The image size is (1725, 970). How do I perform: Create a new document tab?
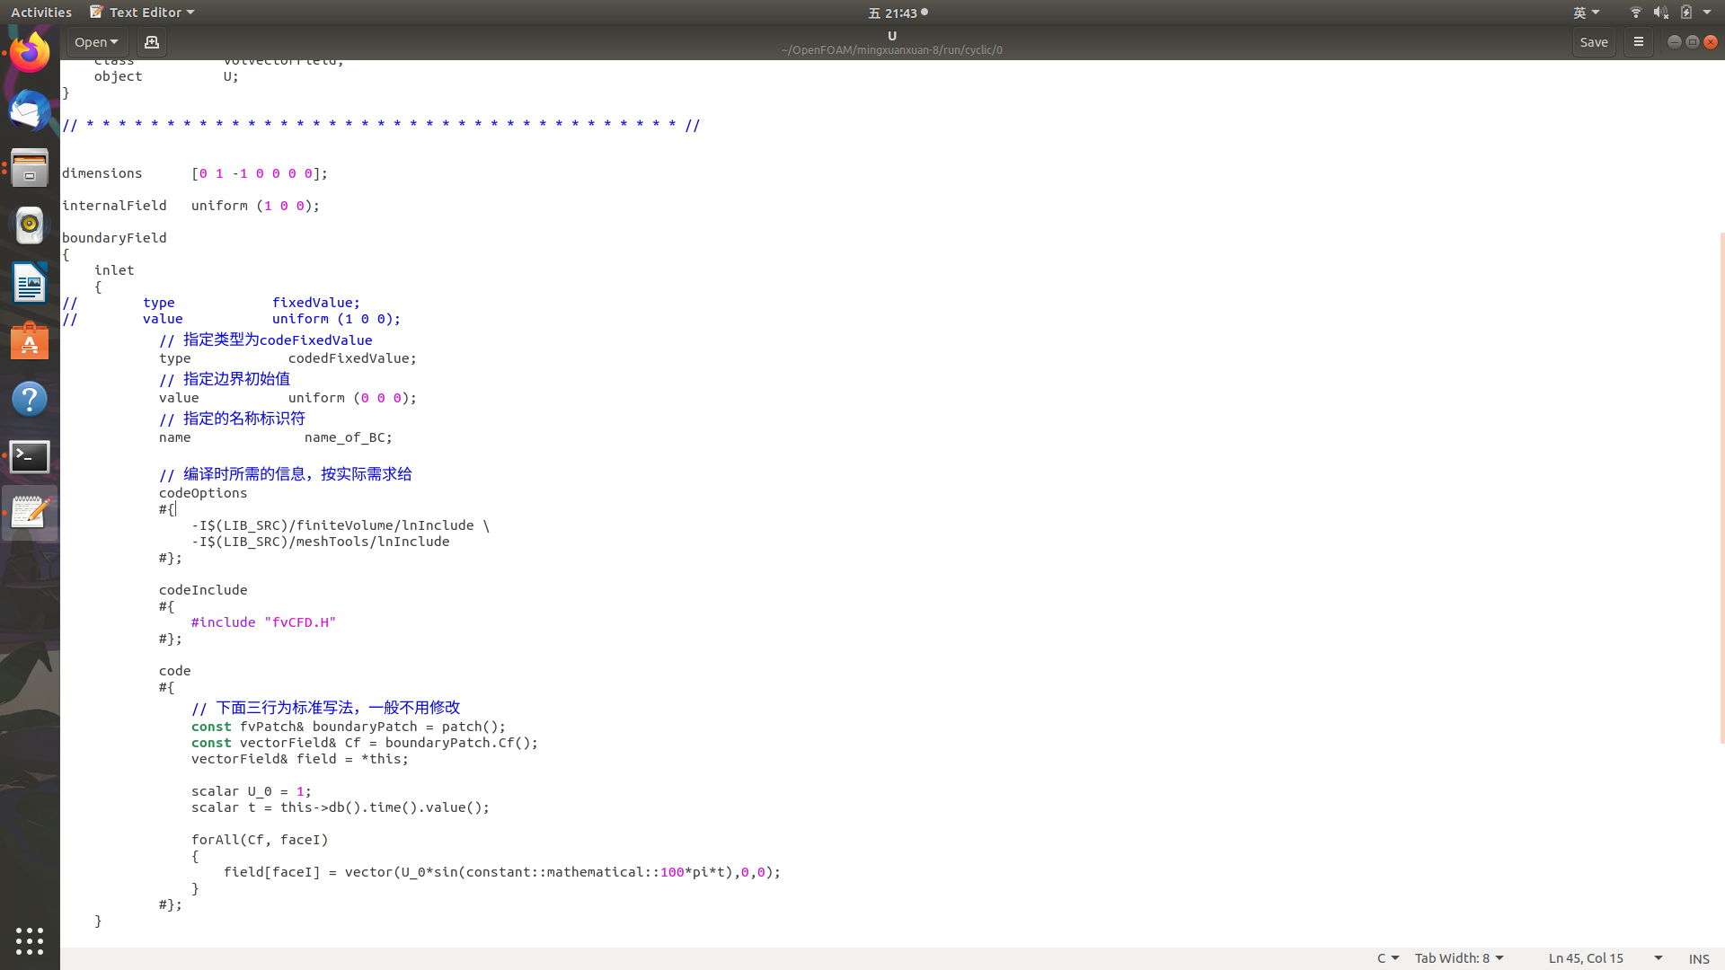coord(152,42)
